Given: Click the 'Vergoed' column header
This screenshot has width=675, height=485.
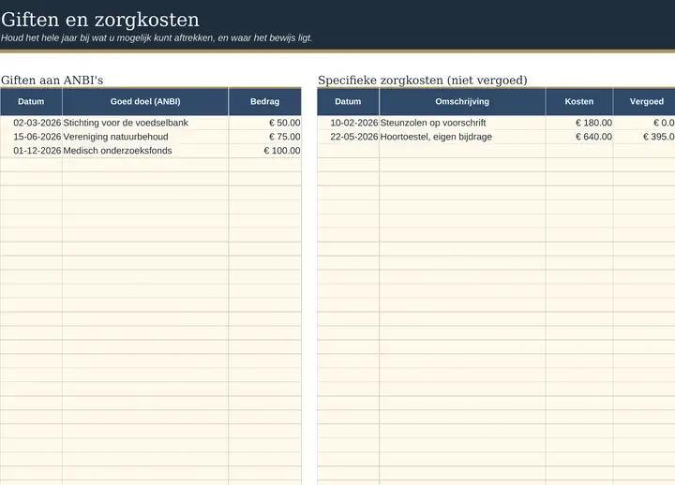Looking at the screenshot, I should pyautogui.click(x=644, y=101).
